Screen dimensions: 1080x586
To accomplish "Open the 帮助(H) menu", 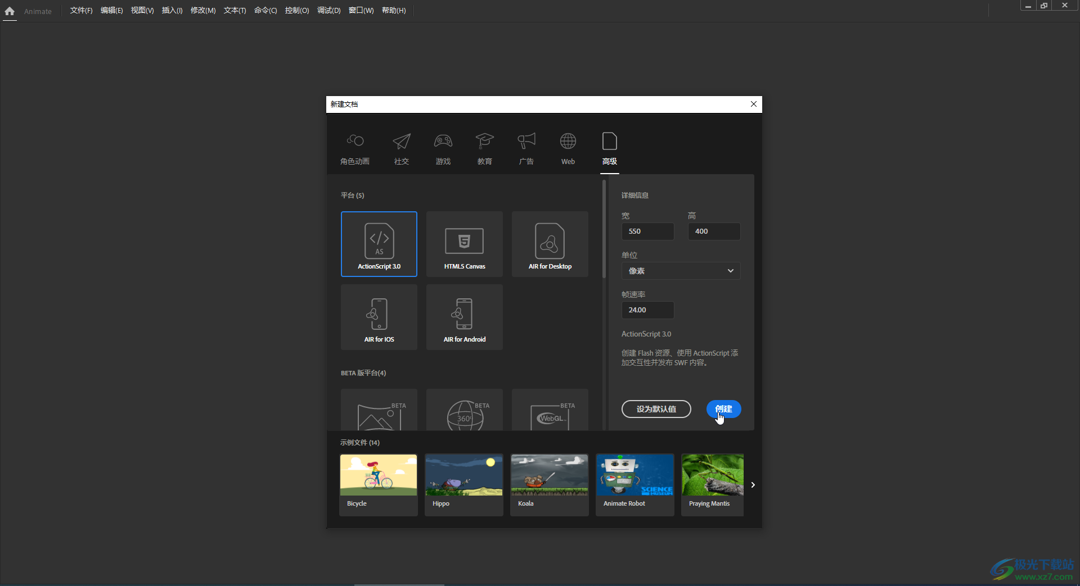I will tap(394, 11).
